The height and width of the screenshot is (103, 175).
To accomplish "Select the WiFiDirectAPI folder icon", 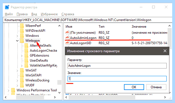I will point(22,31).
